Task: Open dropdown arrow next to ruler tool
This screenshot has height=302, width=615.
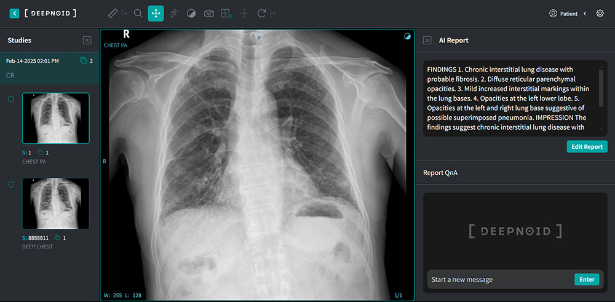Action: pos(125,13)
